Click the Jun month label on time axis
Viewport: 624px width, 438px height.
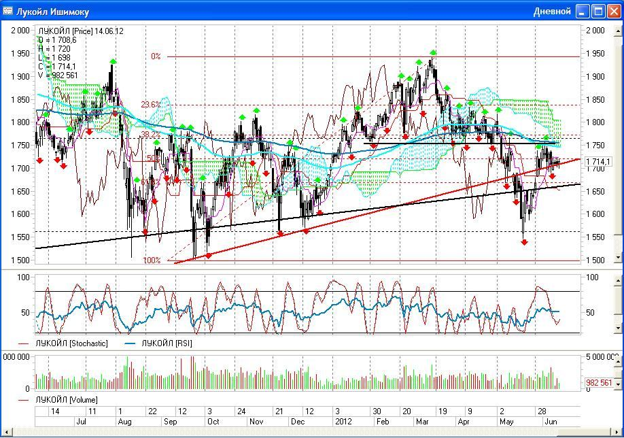tap(551, 421)
